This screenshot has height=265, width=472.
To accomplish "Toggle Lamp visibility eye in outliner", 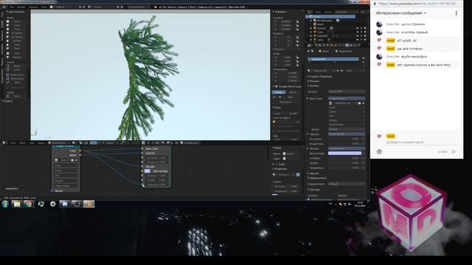I will [x=358, y=40].
